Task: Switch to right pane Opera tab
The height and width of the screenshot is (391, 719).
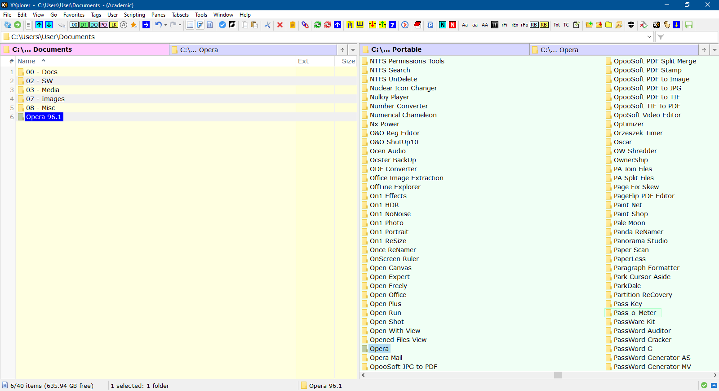Action: (x=614, y=50)
